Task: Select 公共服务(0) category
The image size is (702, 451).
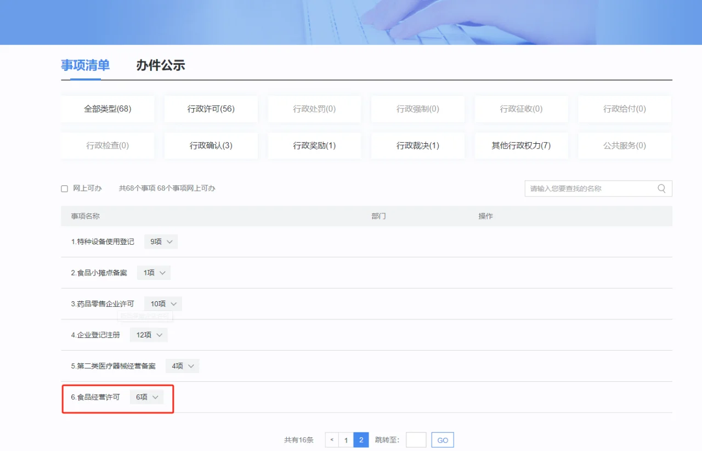Action: tap(625, 145)
